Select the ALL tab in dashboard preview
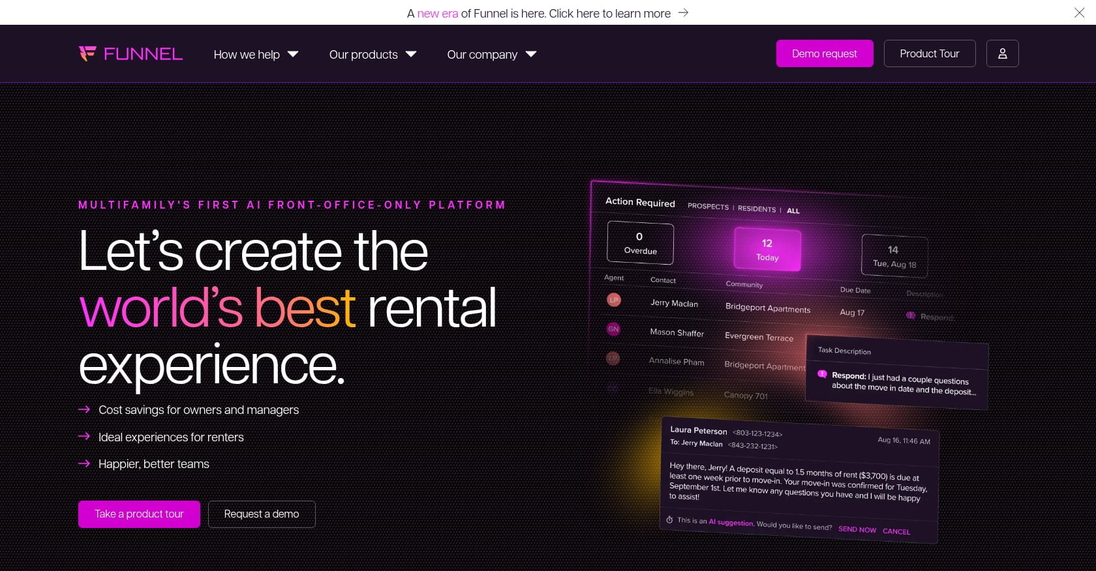Image resolution: width=1096 pixels, height=571 pixels. pyautogui.click(x=793, y=211)
